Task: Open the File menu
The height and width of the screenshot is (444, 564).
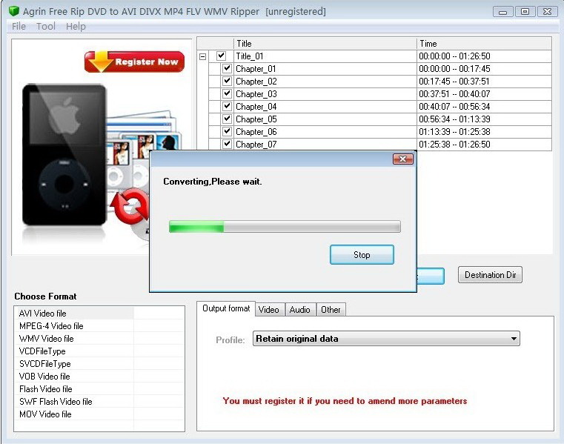Action: click(x=19, y=26)
